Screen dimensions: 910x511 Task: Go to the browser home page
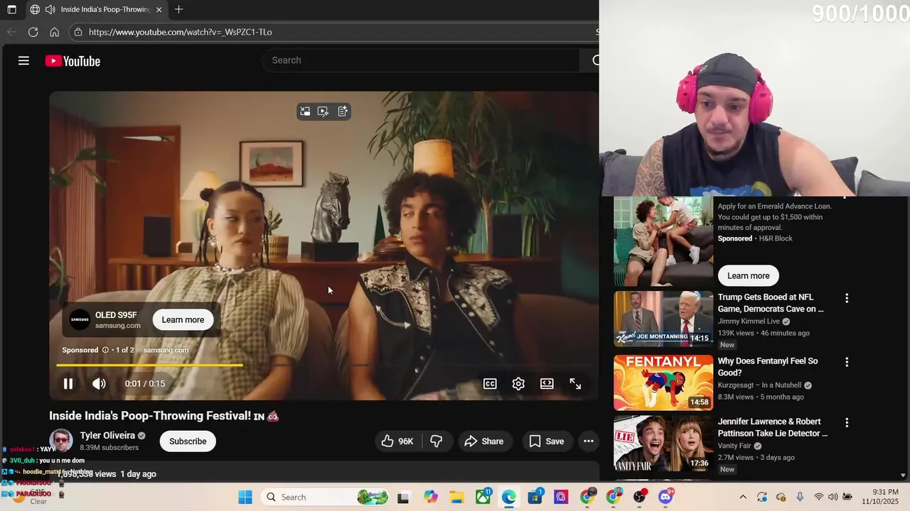coord(54,32)
